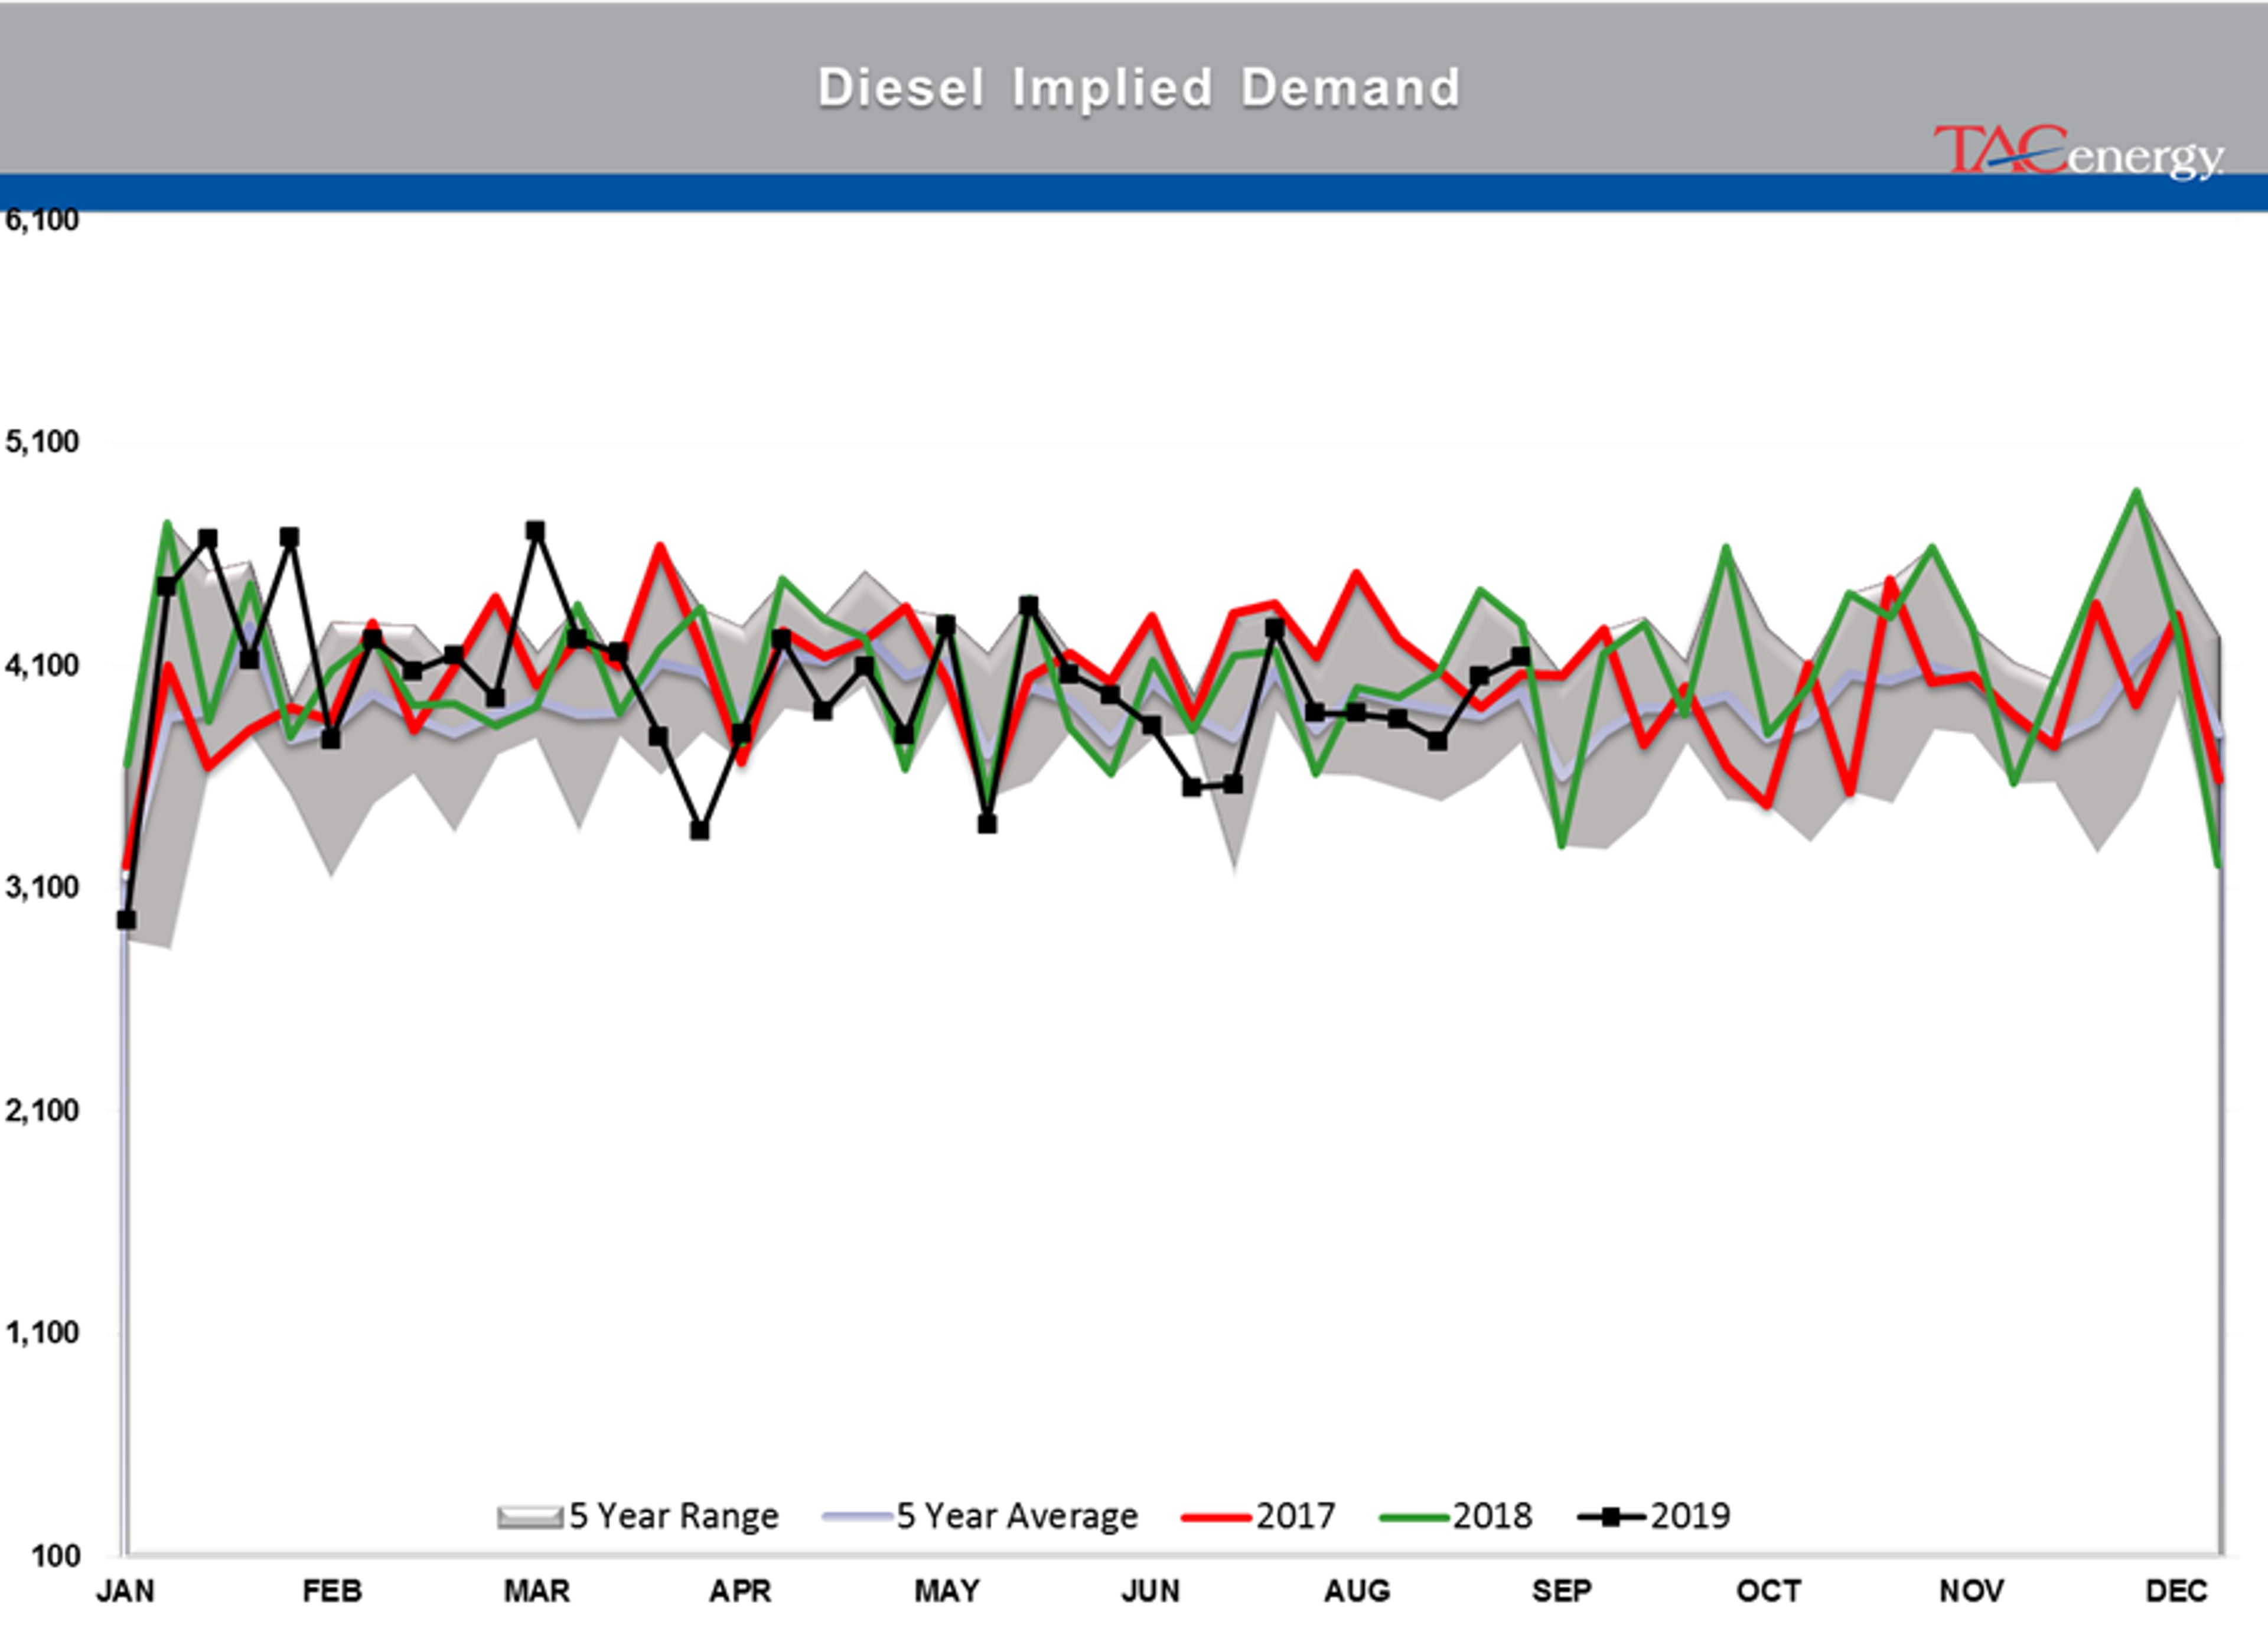Click the 3,100 y-axis label

(x=42, y=887)
